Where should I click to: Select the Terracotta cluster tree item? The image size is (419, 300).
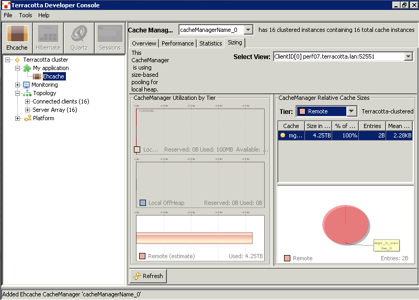pos(46,60)
